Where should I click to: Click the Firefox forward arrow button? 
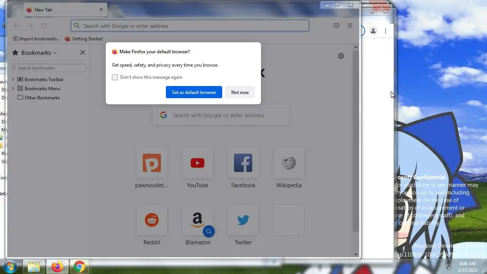click(x=30, y=26)
